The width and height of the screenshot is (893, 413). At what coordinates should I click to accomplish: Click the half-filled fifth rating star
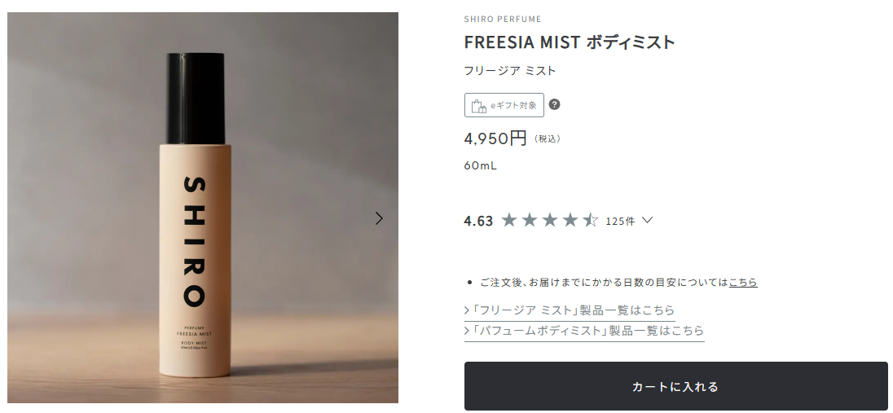[591, 220]
